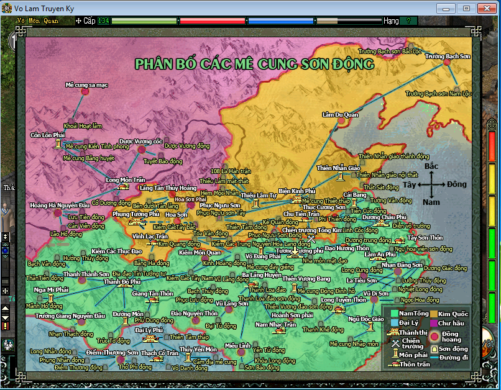Minimize the Vo Lam Truyen Ky window
This screenshot has height=390, width=501.
point(445,8)
